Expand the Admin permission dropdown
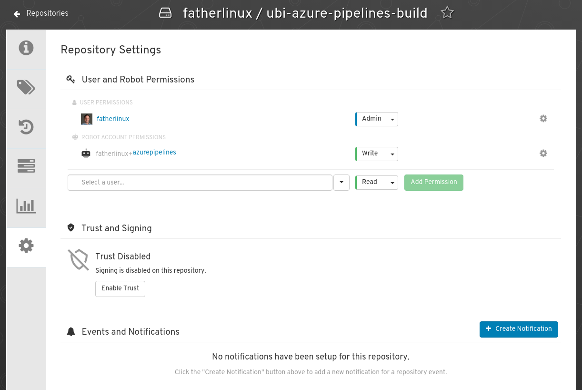Screen dimensions: 582x390 coord(377,119)
